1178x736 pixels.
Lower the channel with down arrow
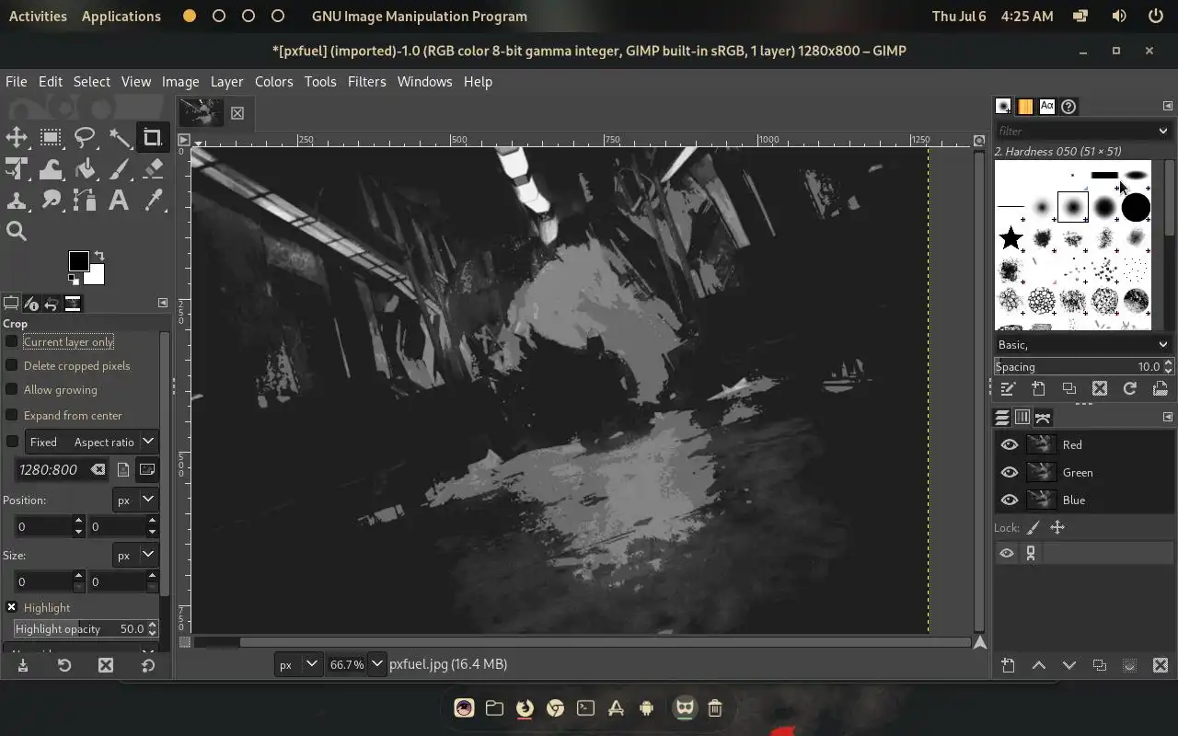tap(1069, 665)
